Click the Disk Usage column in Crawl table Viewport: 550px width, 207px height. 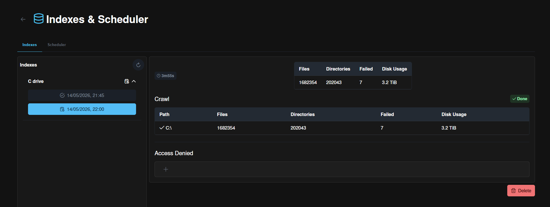click(454, 114)
